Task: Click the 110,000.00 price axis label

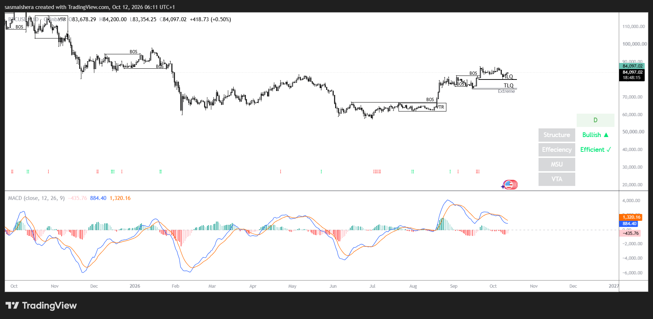Action: tap(634, 27)
